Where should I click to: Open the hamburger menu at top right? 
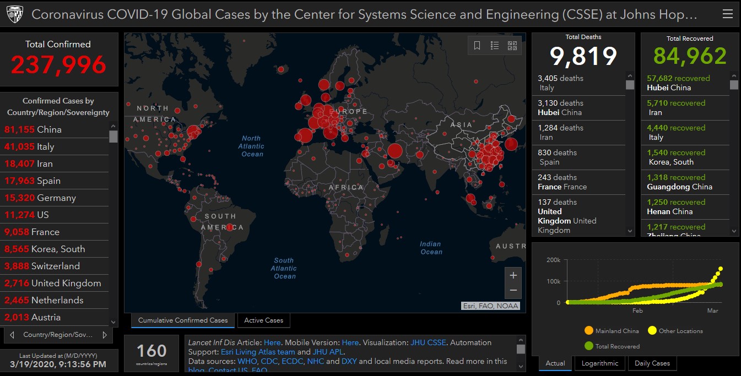[x=728, y=14]
